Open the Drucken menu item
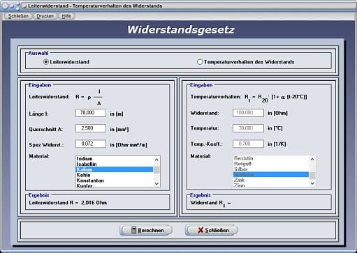The width and height of the screenshot is (357, 253). tap(45, 16)
